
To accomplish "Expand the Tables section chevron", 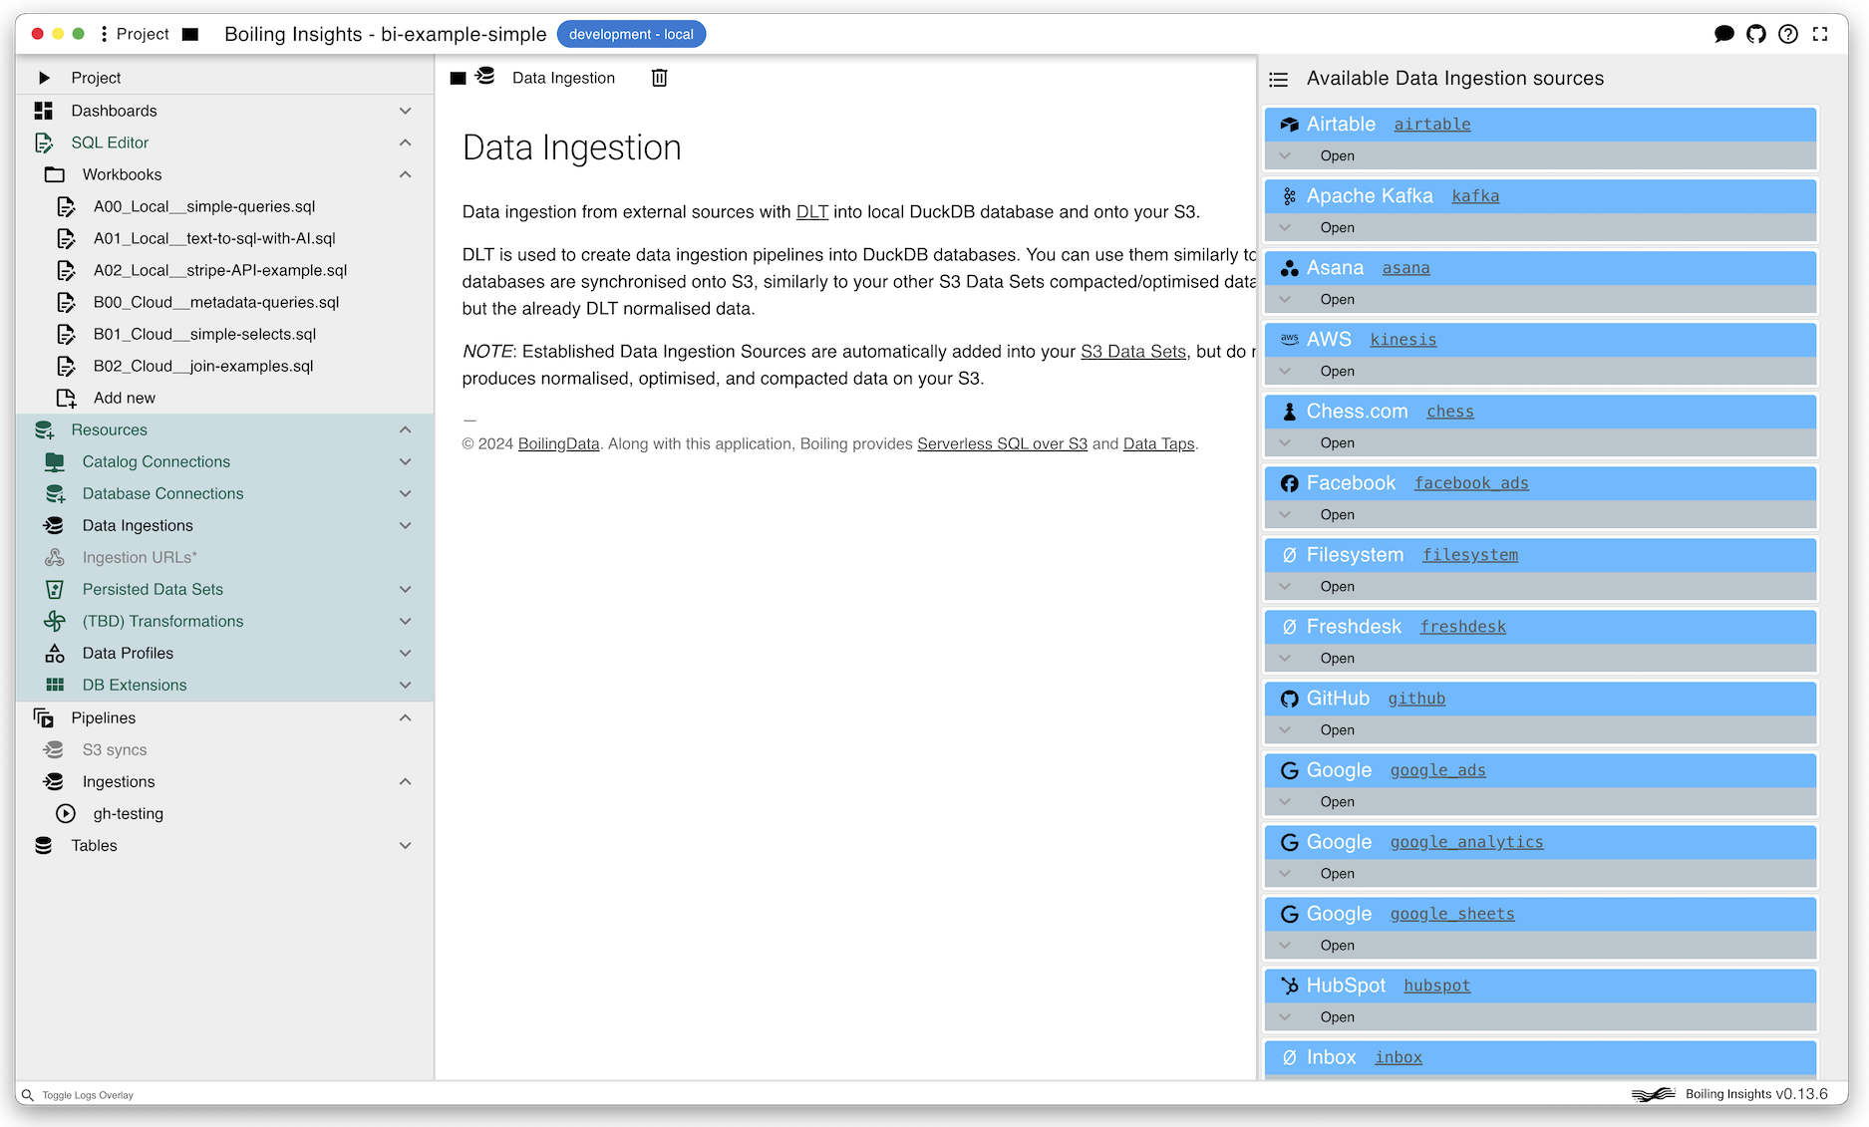I will click(405, 845).
